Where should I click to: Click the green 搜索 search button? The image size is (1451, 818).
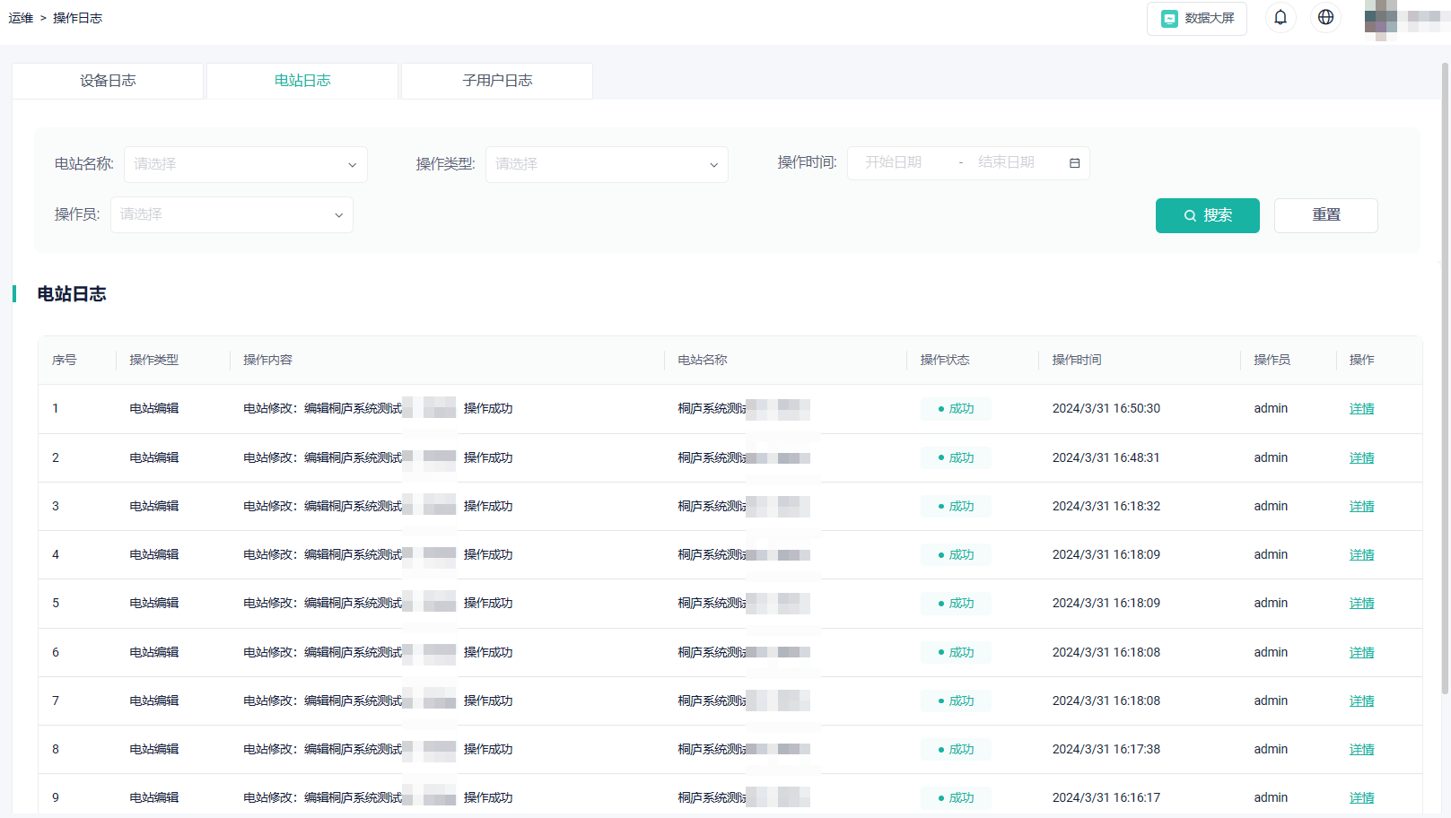pyautogui.click(x=1207, y=215)
